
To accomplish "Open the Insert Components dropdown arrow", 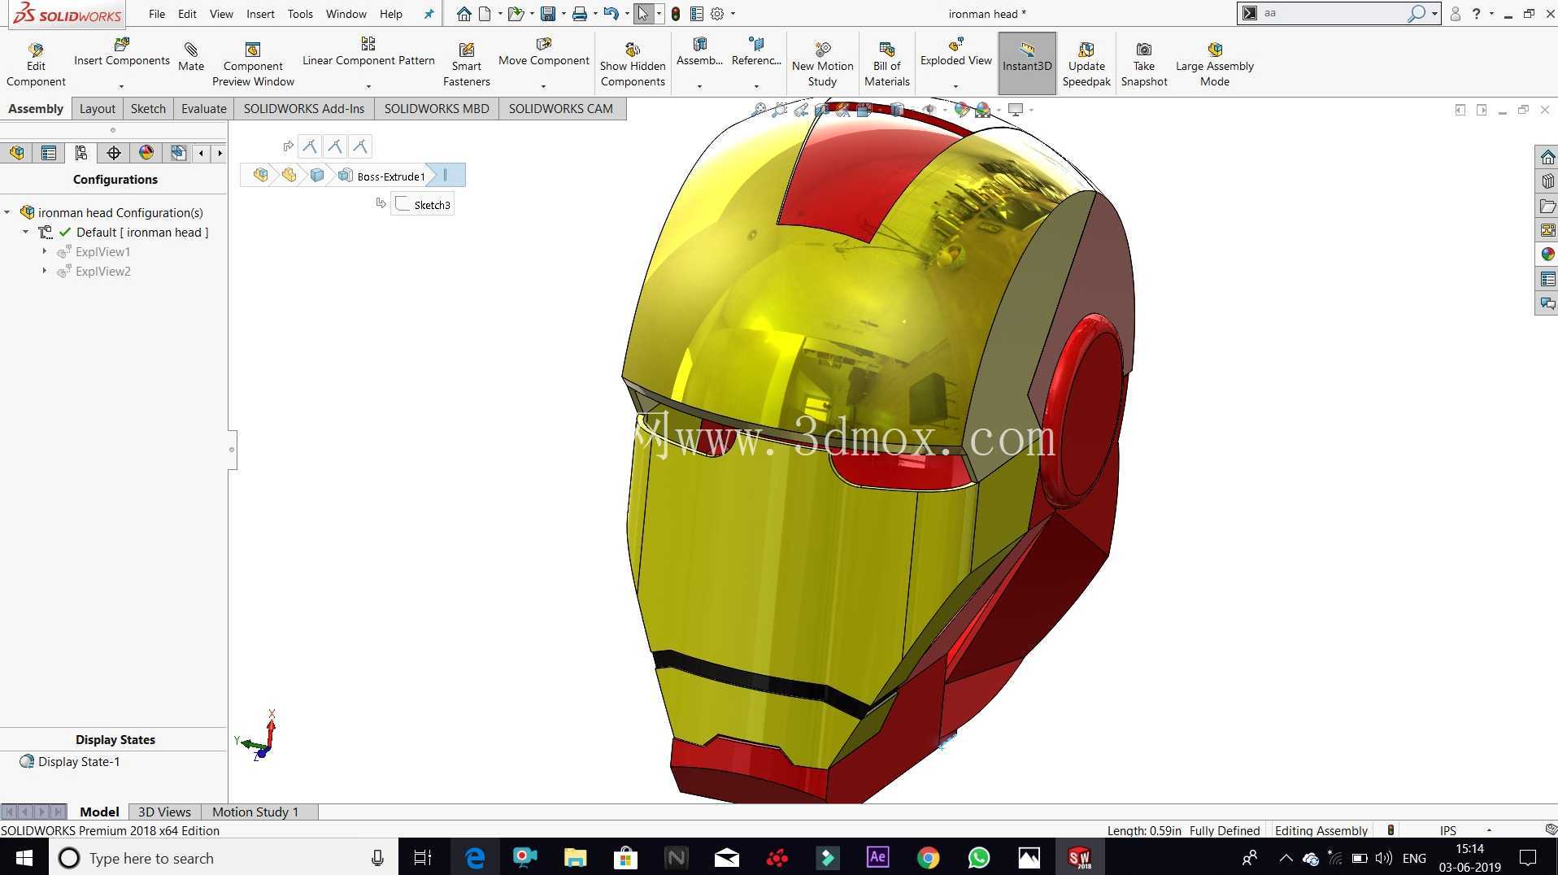I will [121, 86].
